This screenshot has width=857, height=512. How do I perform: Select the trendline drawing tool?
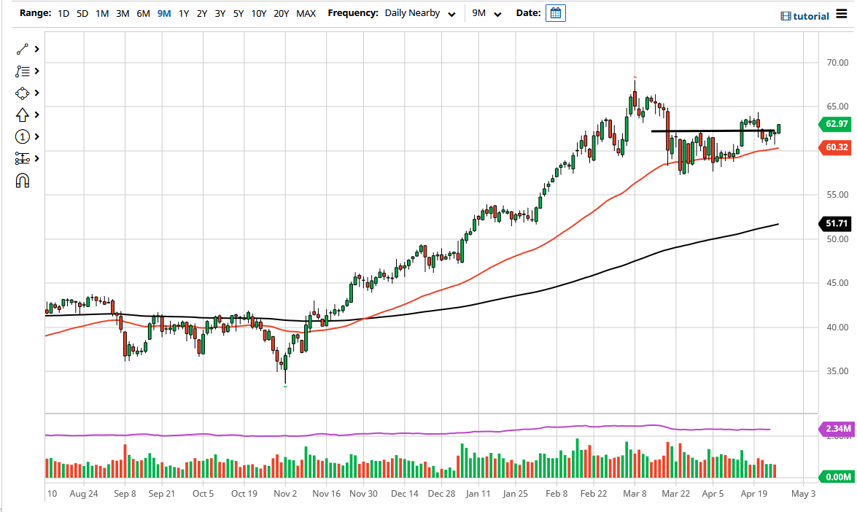click(22, 49)
